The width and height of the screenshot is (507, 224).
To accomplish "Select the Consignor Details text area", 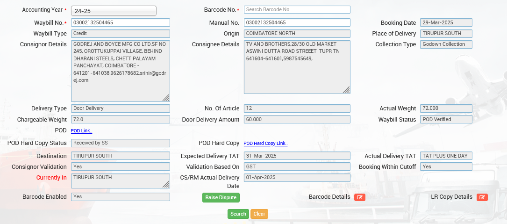I will coord(120,70).
